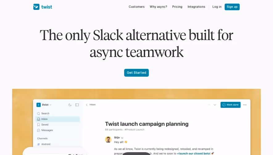Click the thread title Twist launch campaign planning

(x=147, y=124)
